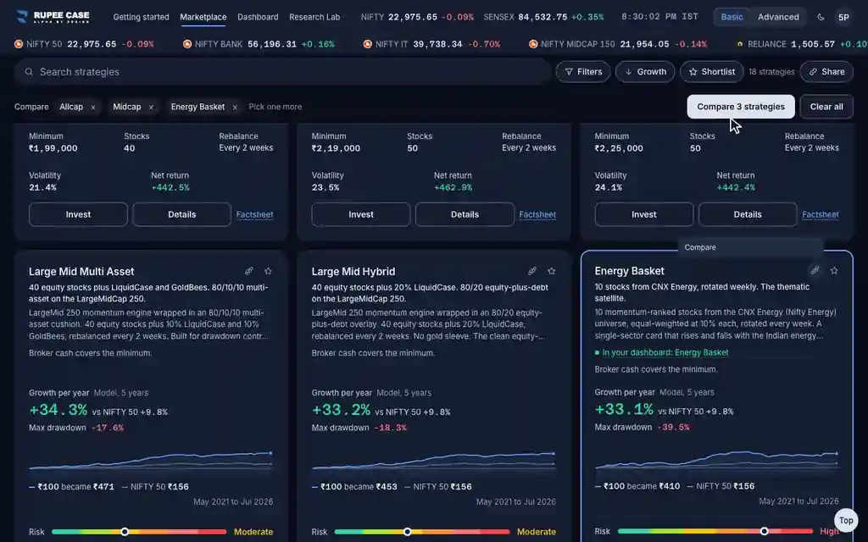Open Energy Basket card title
Screen dimensions: 868x542
pyautogui.click(x=630, y=271)
